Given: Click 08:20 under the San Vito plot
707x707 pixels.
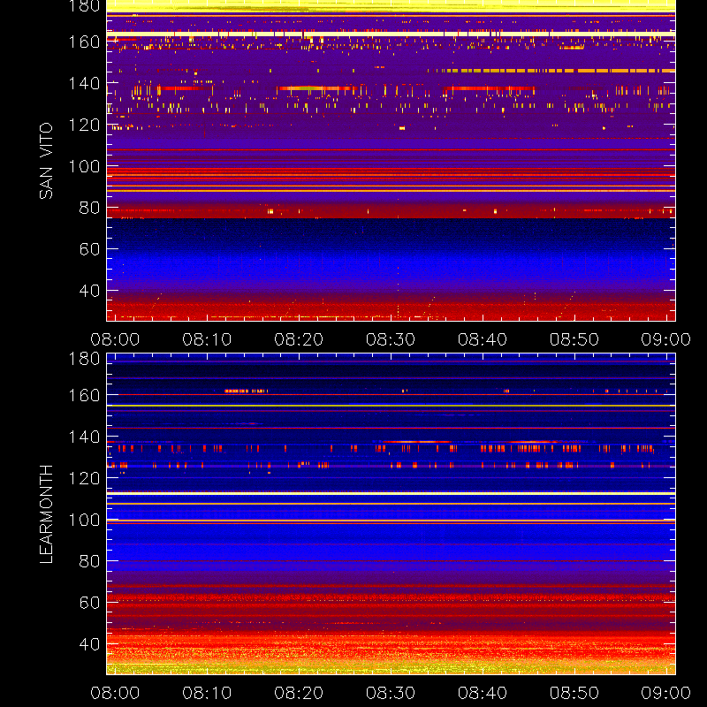Looking at the screenshot, I should coord(299,339).
